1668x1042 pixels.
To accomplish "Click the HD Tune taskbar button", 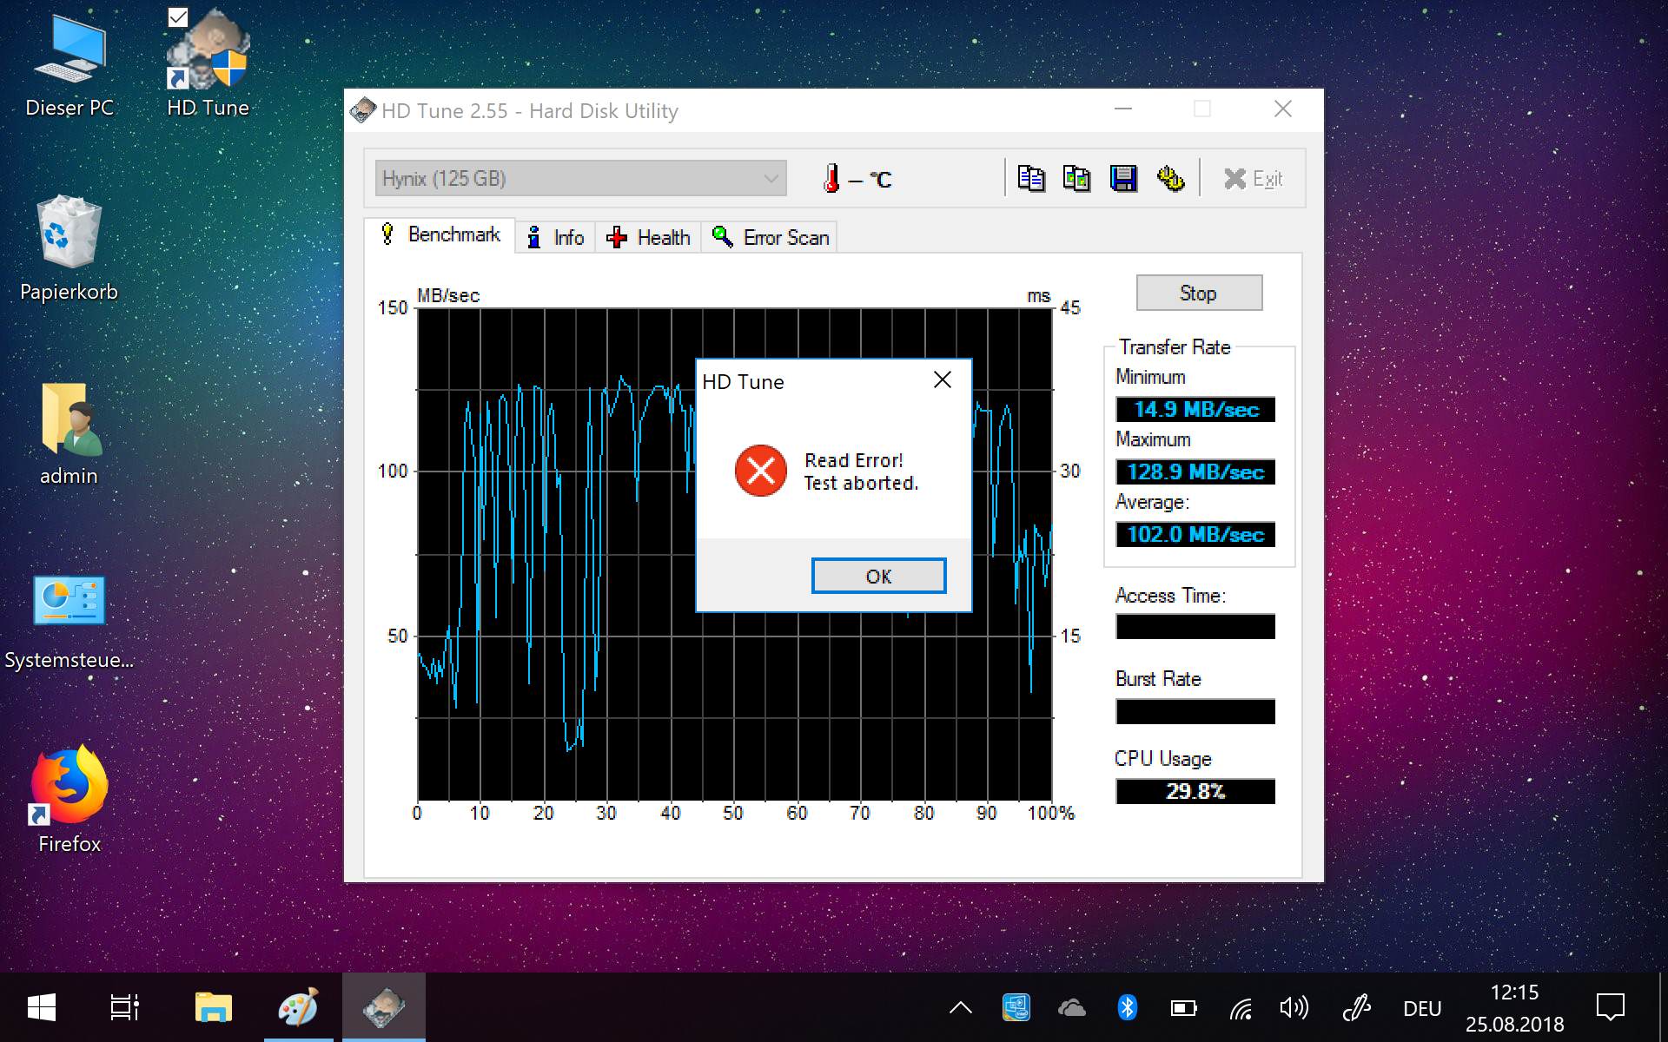I will tap(383, 1007).
